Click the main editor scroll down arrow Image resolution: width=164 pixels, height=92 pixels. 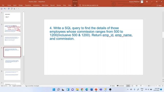click(x=163, y=78)
